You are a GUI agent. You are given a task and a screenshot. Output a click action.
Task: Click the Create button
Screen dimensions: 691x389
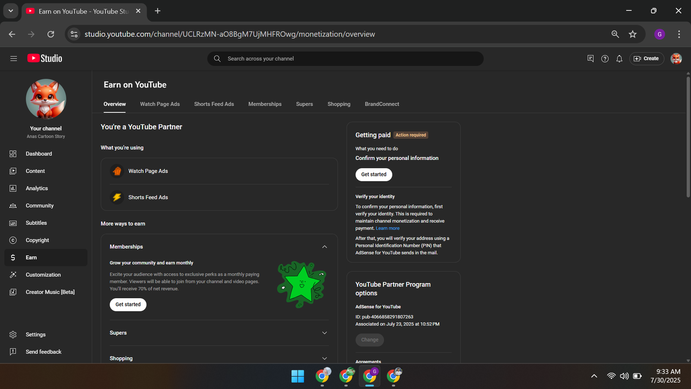(647, 58)
